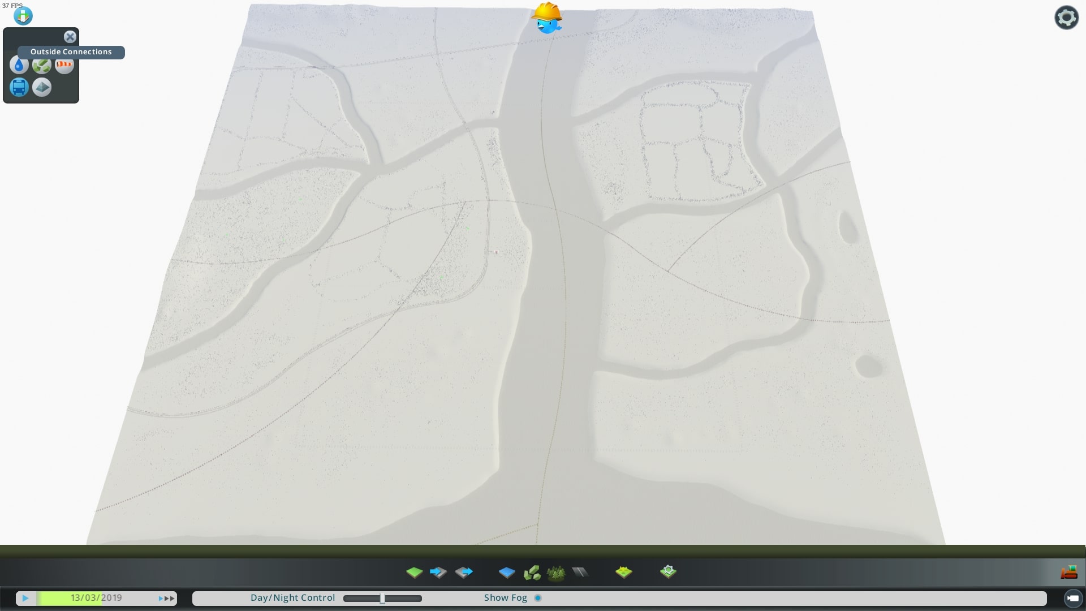Click the 13/03/2019 date bar

[96, 598]
